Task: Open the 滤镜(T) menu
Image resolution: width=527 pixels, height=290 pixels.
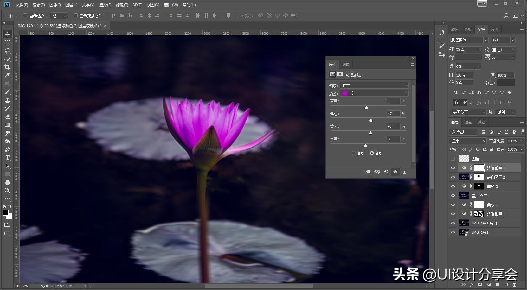Action: (x=122, y=5)
